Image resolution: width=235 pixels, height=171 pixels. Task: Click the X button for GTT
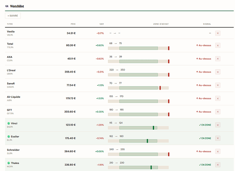pos(218,111)
